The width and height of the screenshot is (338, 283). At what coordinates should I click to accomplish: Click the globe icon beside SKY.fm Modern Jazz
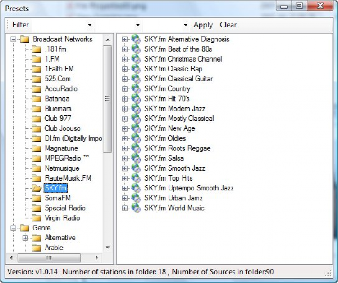pos(136,109)
